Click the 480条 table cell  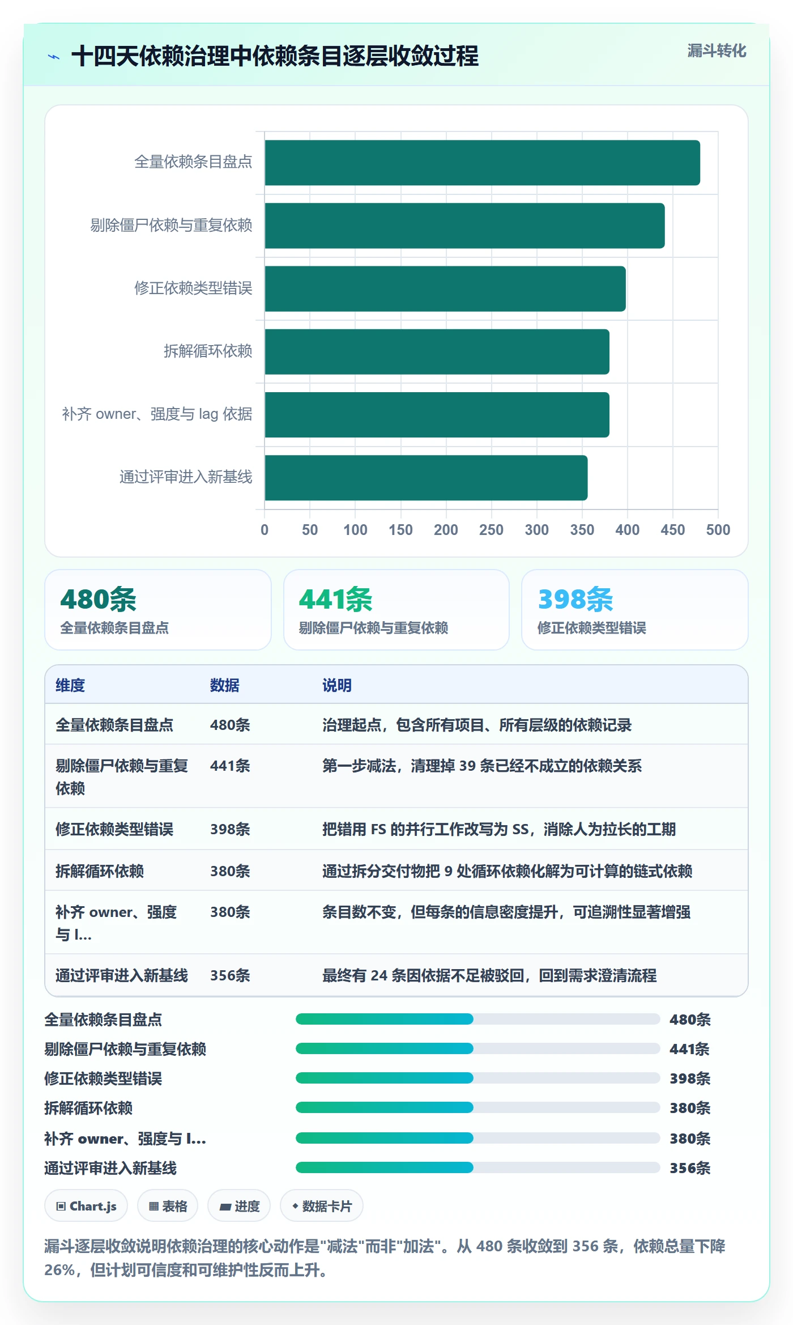(230, 725)
